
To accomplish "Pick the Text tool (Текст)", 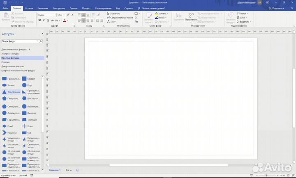I will click(111, 22).
